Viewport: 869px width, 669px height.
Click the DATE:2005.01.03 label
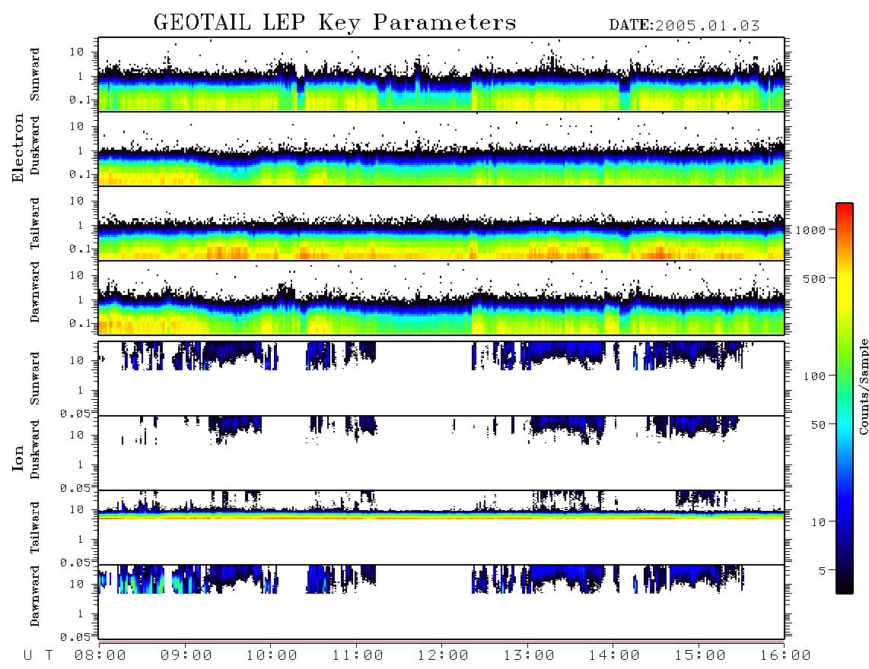(684, 26)
